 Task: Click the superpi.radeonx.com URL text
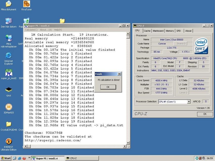click(53, 140)
